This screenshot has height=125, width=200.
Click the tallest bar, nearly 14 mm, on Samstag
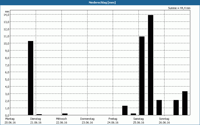pyautogui.click(x=151, y=65)
